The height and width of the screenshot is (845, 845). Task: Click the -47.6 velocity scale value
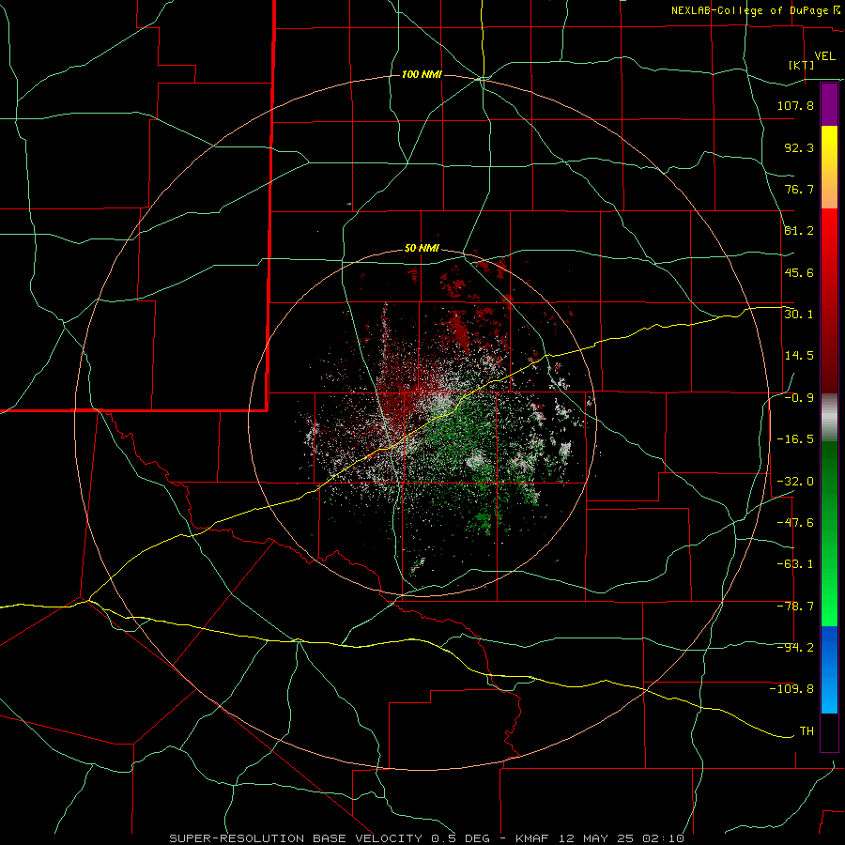click(x=795, y=523)
